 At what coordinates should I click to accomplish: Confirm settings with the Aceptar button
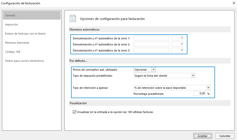203,136
